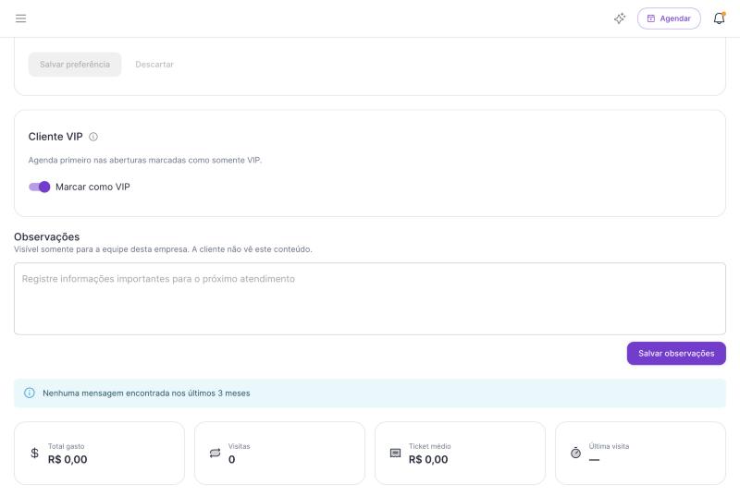Click the repeat icon on Visitas card

point(215,453)
